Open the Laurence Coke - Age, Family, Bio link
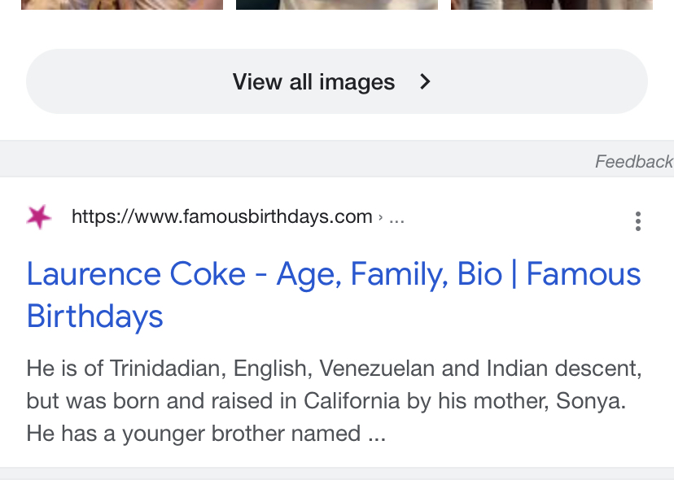Screen dimensions: 674x493 pyautogui.click(x=334, y=294)
